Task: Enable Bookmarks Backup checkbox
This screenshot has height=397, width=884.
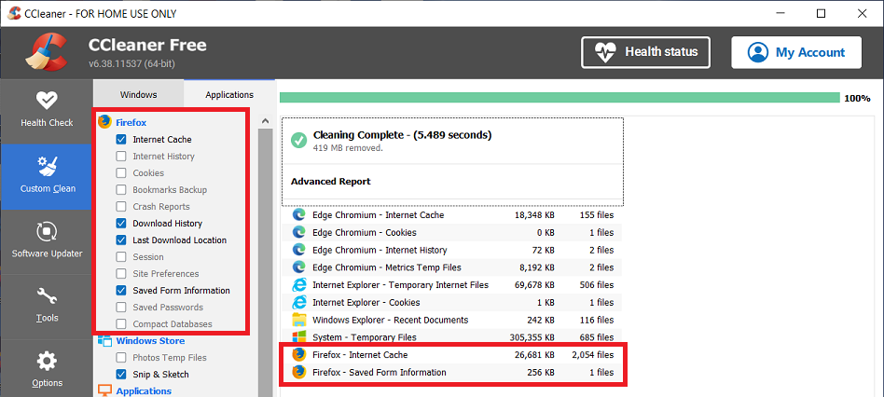Action: click(120, 190)
